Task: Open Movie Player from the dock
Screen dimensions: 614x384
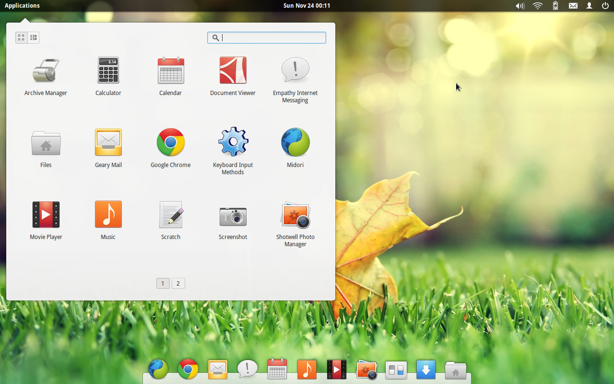Action: 337,370
